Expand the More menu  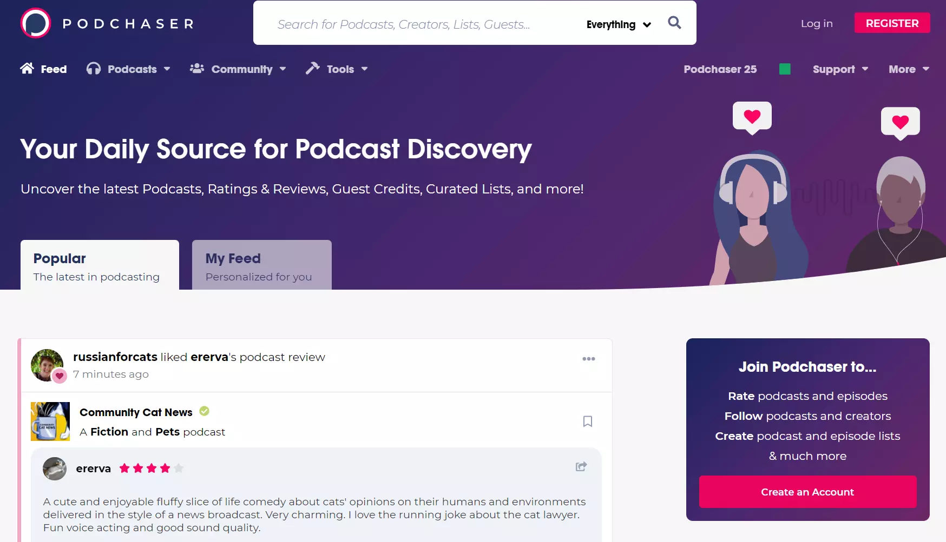(908, 69)
